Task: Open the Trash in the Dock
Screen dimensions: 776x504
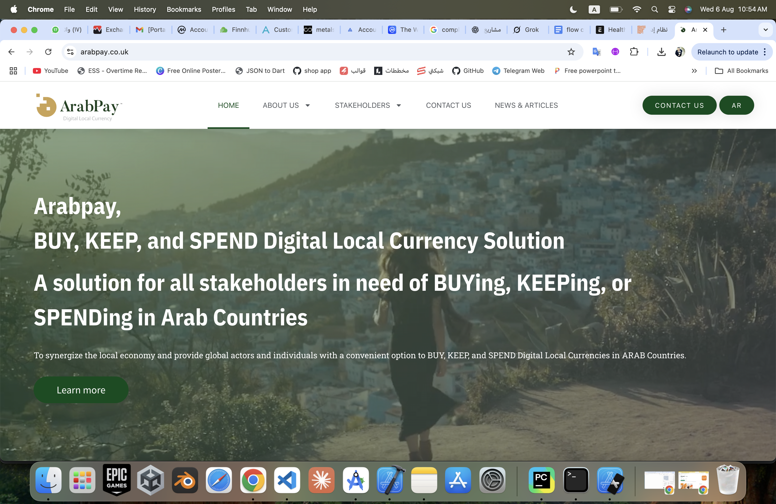Action: (x=728, y=480)
